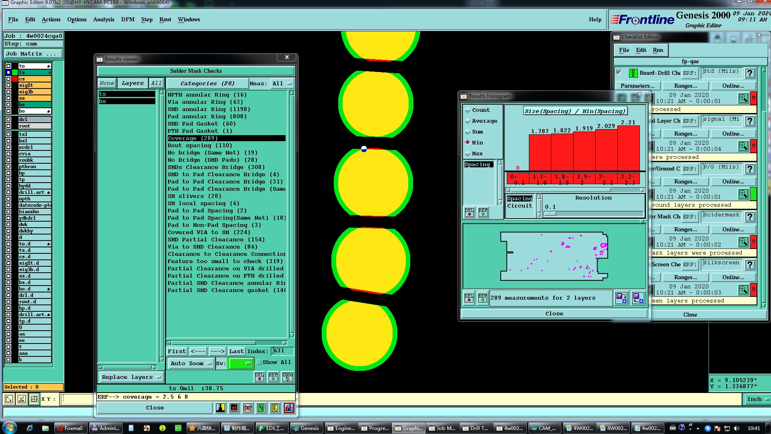Click magnifier icon for Signal Layer Check results
Image resolution: width=771 pixels, height=434 pixels.
743,146
